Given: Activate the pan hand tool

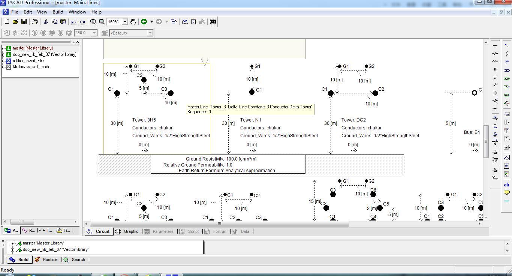Looking at the screenshot, I should (x=133, y=22).
